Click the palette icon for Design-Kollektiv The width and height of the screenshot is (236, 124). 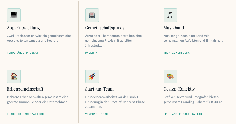(170, 76)
